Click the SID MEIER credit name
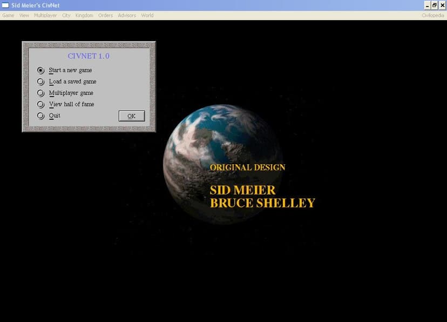This screenshot has width=447, height=322. tap(242, 190)
